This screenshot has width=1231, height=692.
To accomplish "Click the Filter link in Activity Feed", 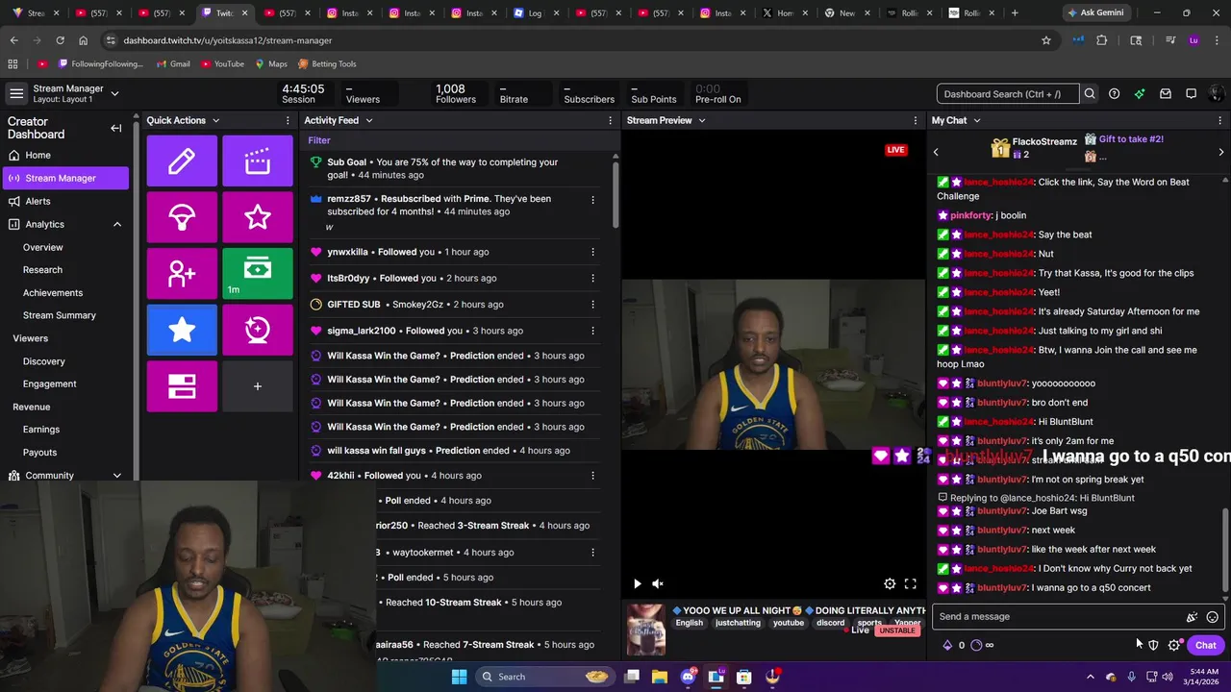I will (319, 140).
